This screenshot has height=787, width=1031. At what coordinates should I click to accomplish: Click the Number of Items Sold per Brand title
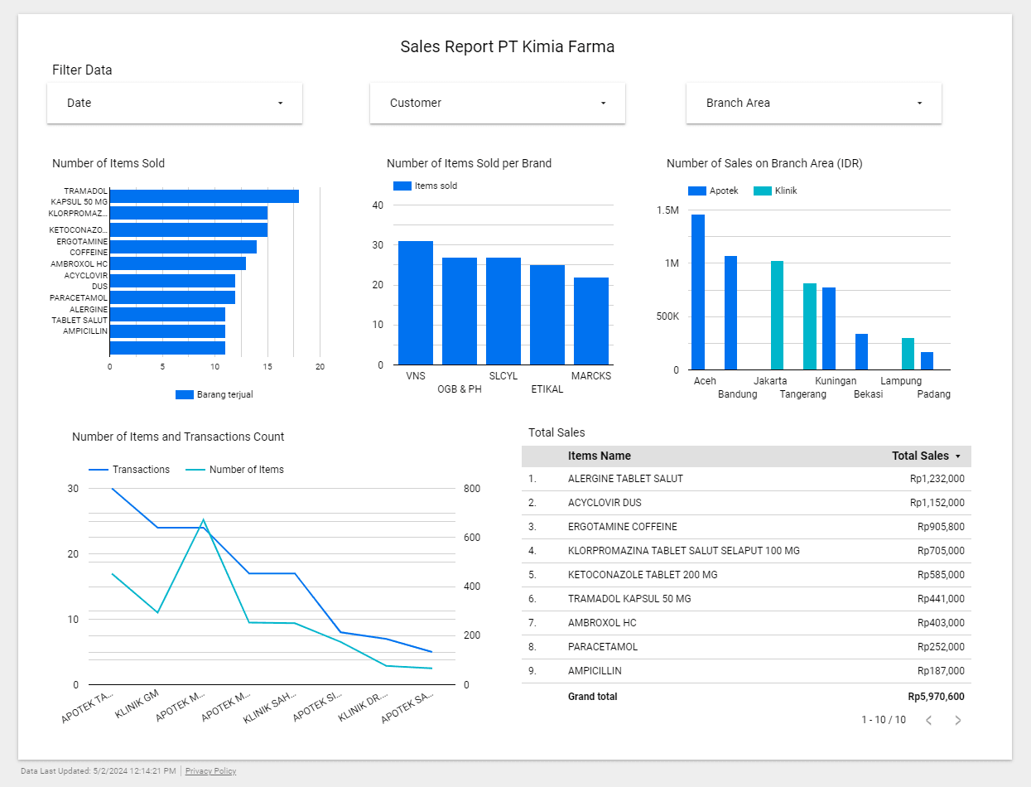pos(469,163)
